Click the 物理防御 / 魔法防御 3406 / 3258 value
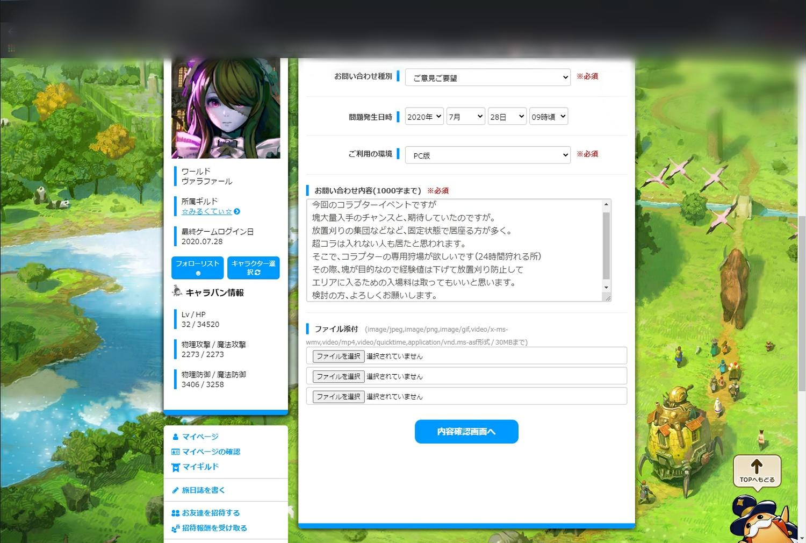This screenshot has width=806, height=543. pos(203,384)
